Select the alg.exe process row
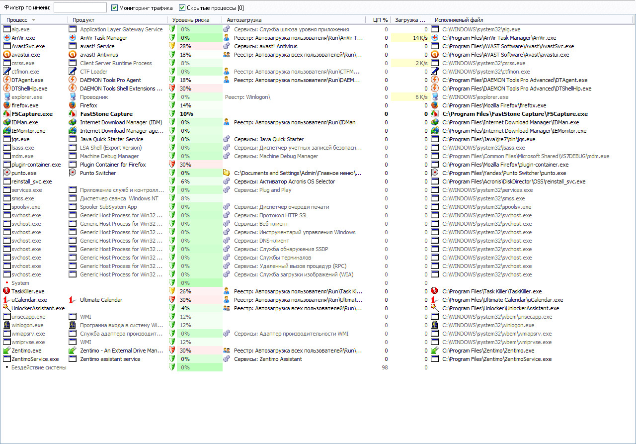 click(x=318, y=29)
